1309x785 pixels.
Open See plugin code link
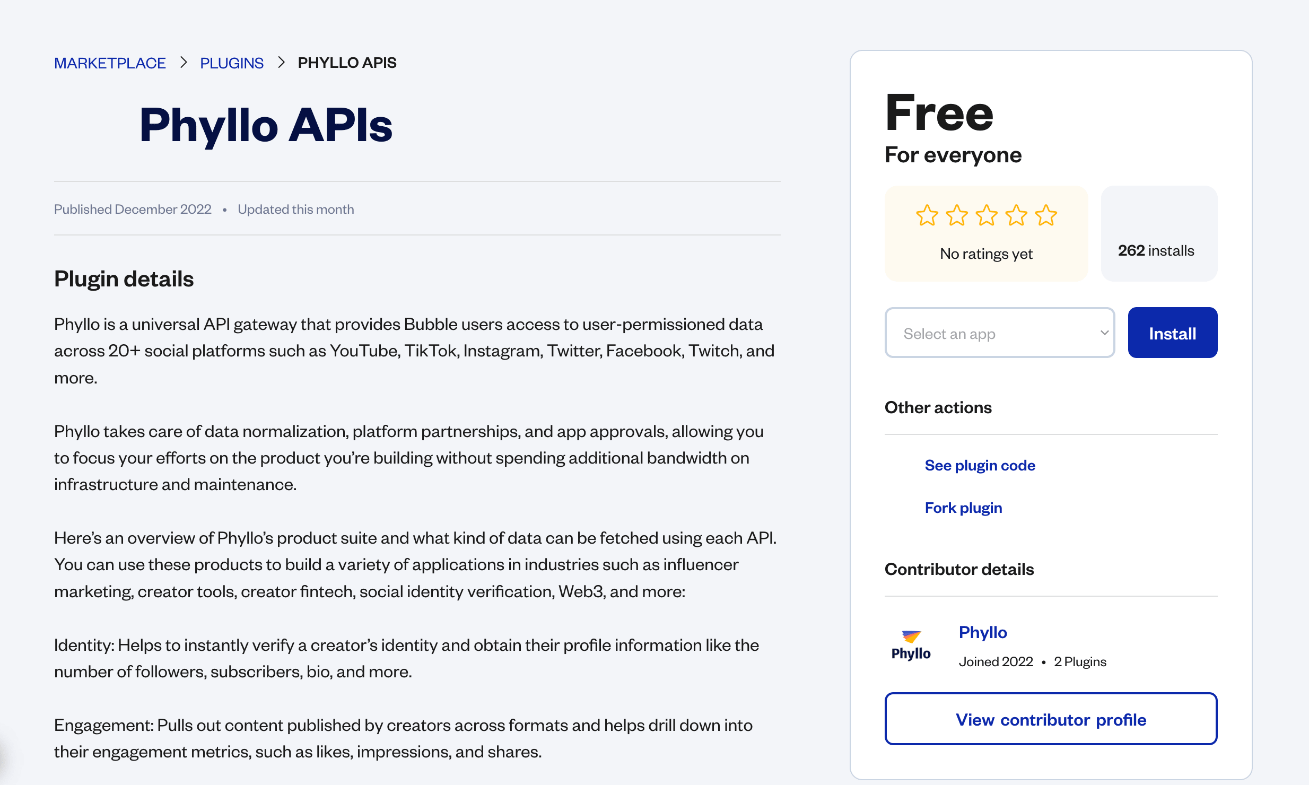980,465
